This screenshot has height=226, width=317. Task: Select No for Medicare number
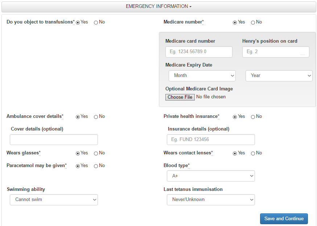(x=253, y=22)
